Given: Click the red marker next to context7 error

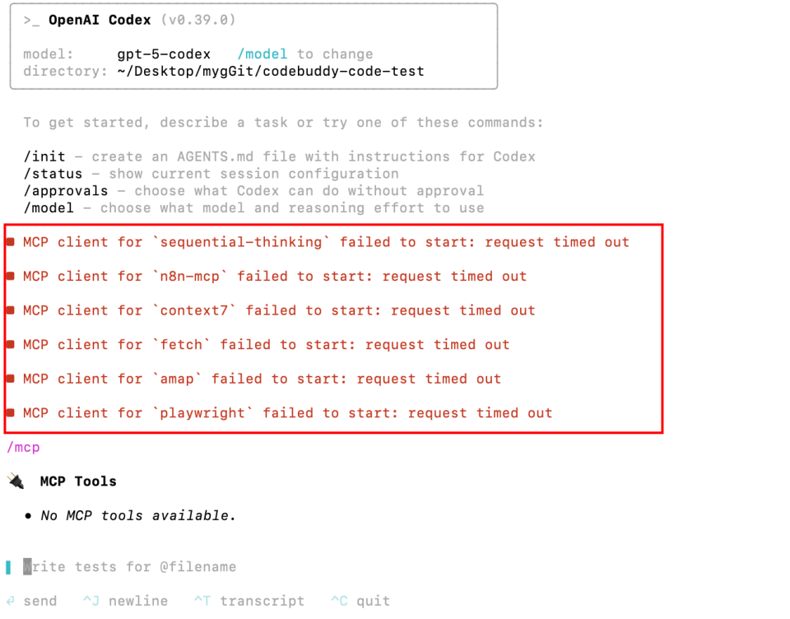Looking at the screenshot, I should pos(11,310).
